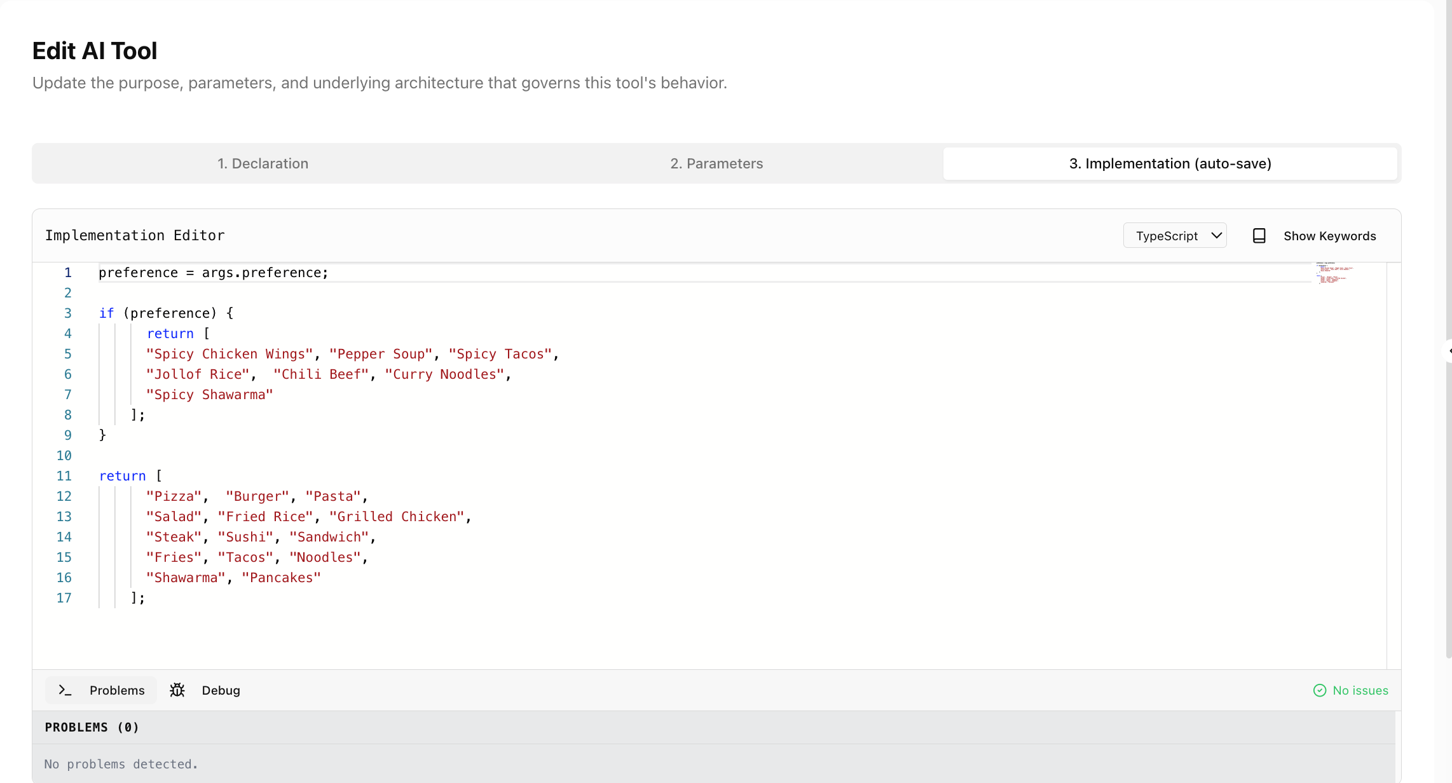
Task: Click the "Pepper Soup" string
Action: point(381,354)
